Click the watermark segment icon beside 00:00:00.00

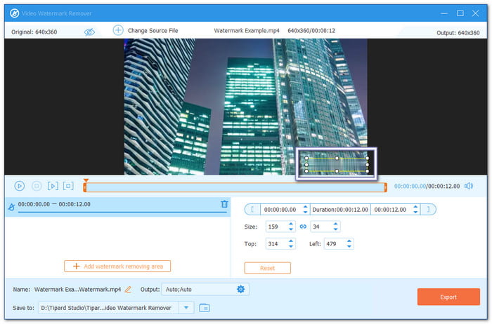pos(12,207)
